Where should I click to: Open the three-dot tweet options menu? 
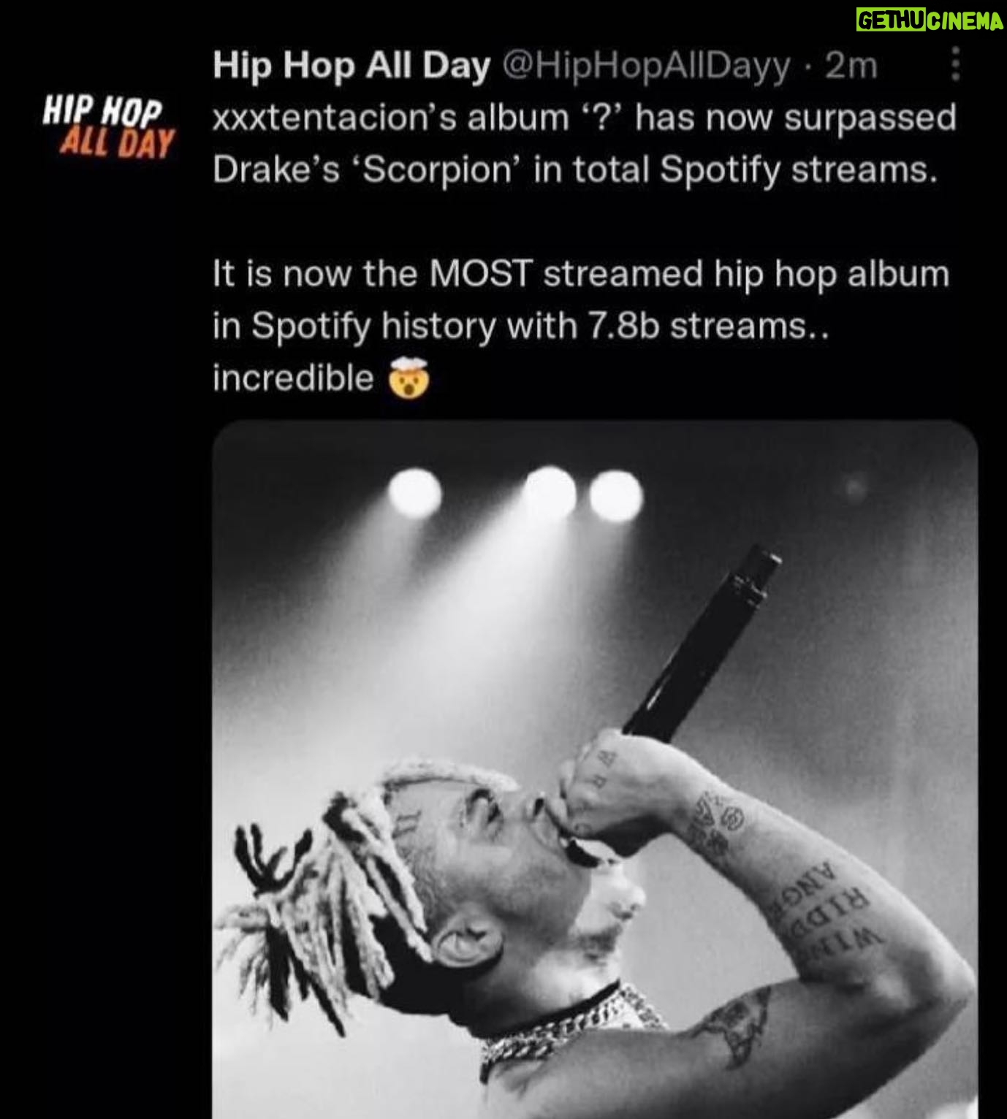point(954,65)
